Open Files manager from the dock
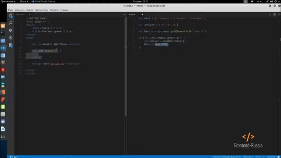281x158 pixels. pos(3,41)
